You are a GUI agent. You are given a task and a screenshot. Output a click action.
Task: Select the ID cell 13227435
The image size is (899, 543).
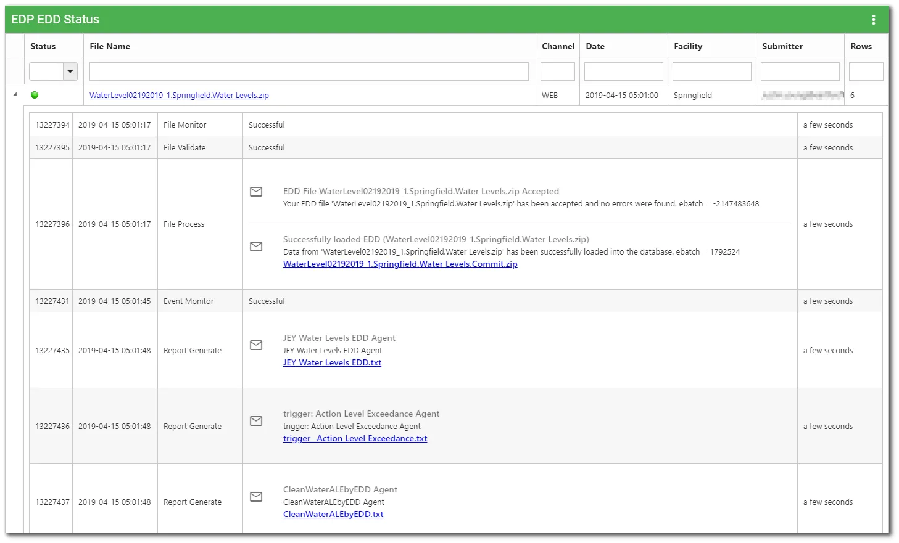[x=52, y=350]
